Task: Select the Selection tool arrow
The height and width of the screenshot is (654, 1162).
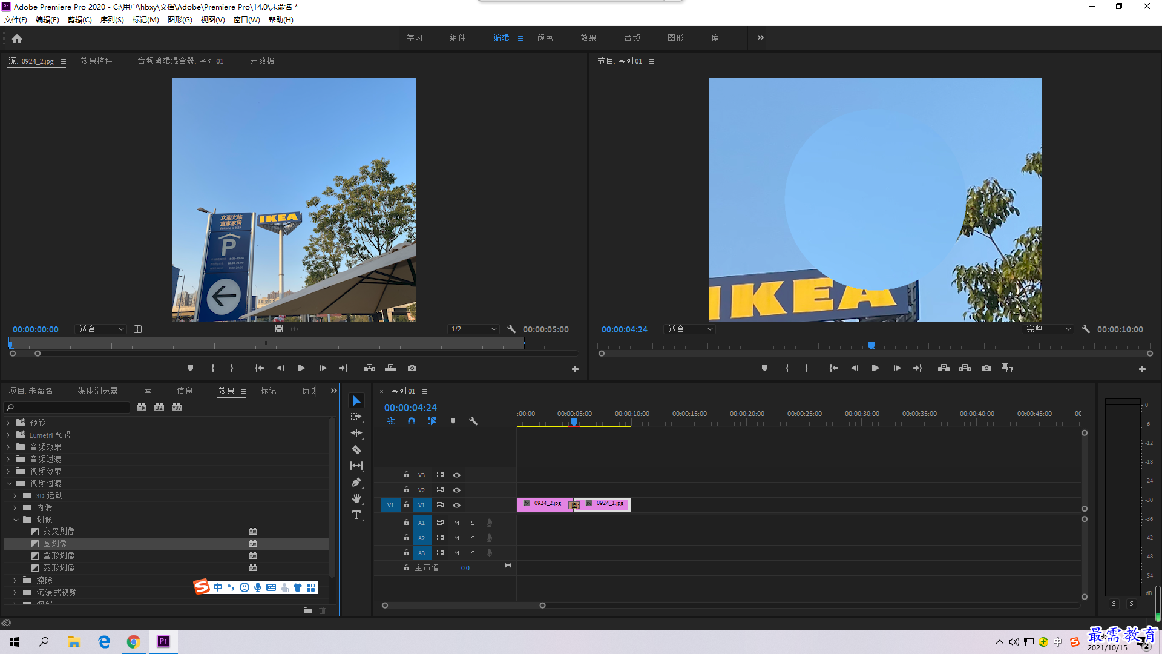Action: (356, 401)
